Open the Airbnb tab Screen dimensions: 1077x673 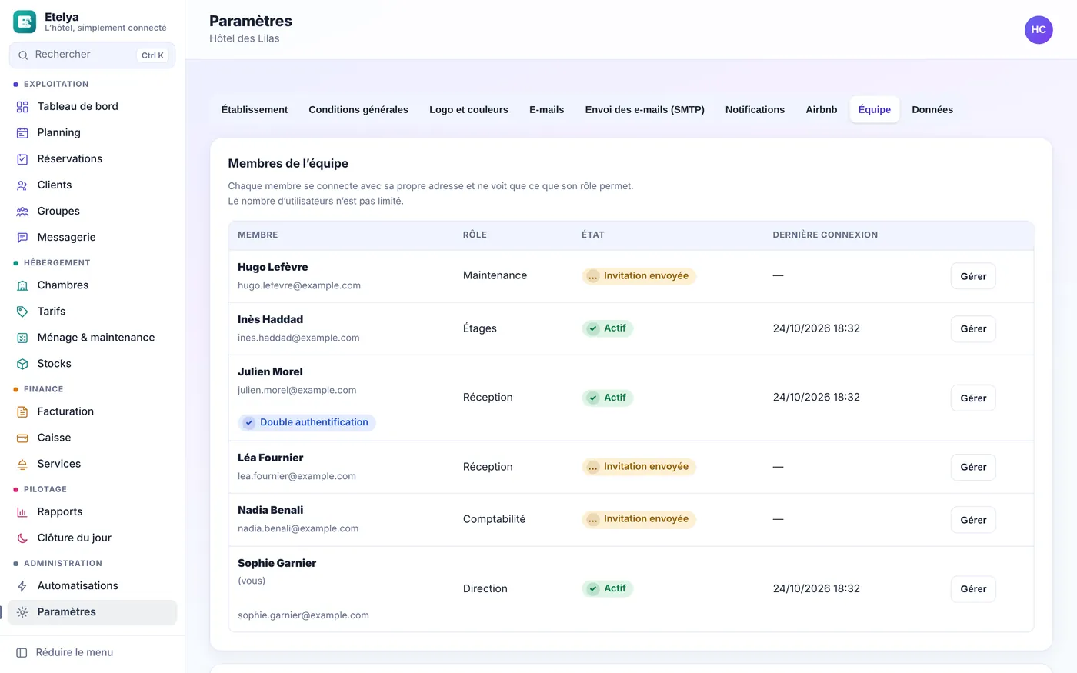(822, 109)
